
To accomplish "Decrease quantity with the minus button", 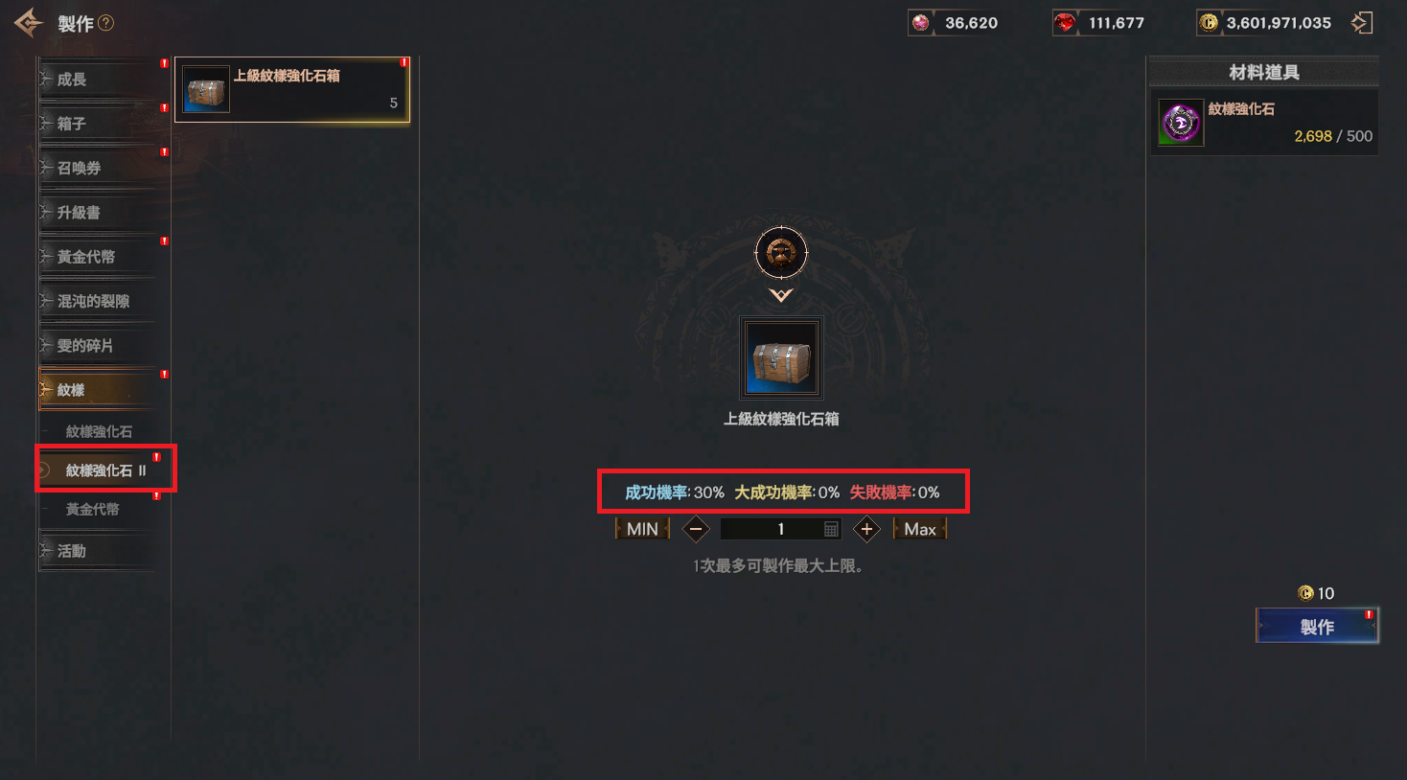I will point(696,529).
